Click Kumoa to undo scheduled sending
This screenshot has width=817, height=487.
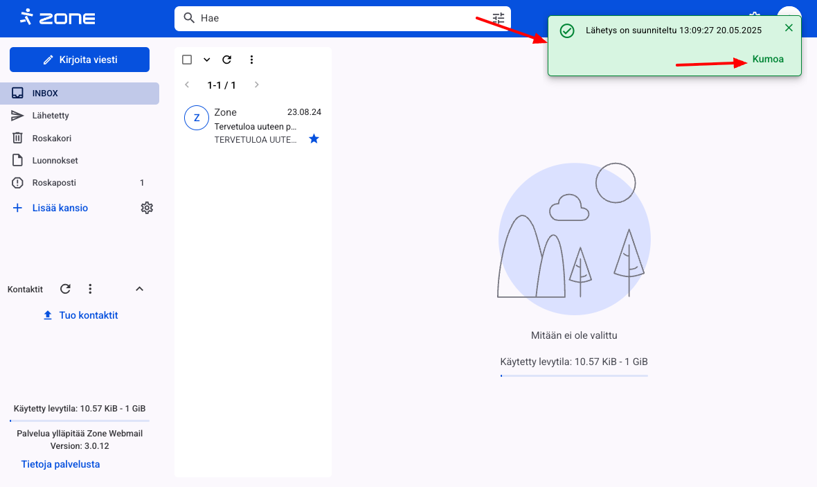pos(768,60)
